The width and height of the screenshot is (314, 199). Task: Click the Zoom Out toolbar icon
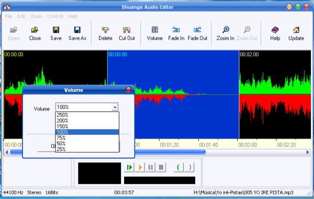pyautogui.click(x=246, y=33)
